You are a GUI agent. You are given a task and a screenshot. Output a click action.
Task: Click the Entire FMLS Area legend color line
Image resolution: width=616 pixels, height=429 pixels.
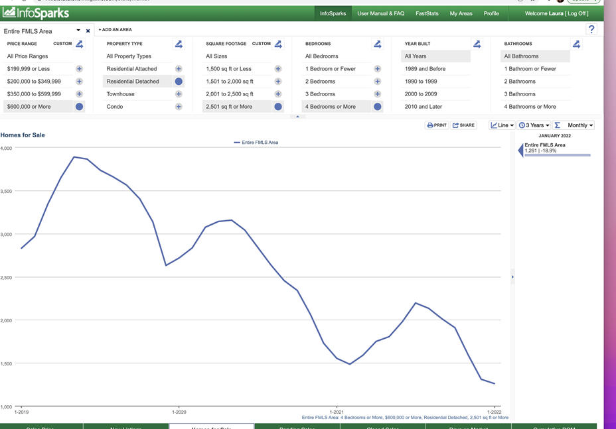(237, 143)
